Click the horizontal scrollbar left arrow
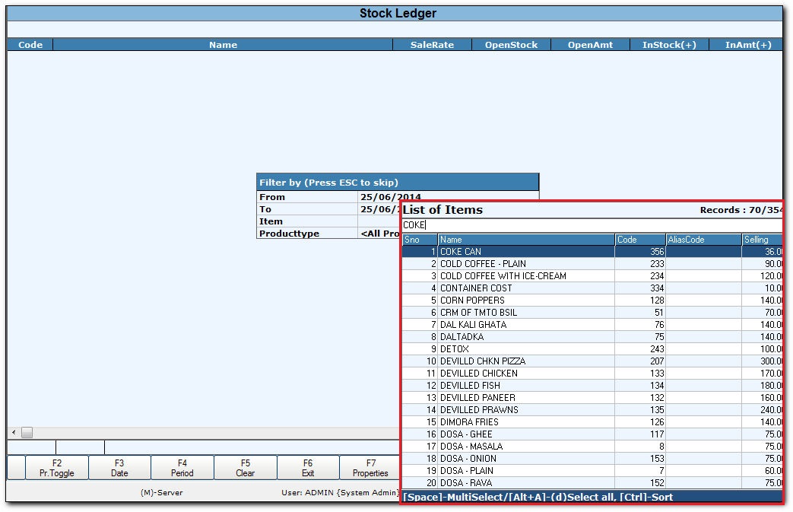This screenshot has width=793, height=512. click(12, 432)
